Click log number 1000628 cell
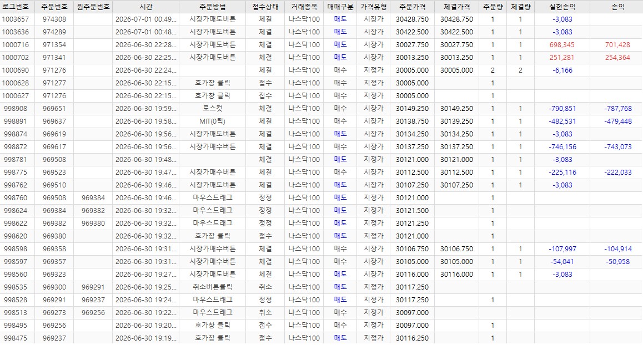643x345 pixels. pyautogui.click(x=16, y=83)
